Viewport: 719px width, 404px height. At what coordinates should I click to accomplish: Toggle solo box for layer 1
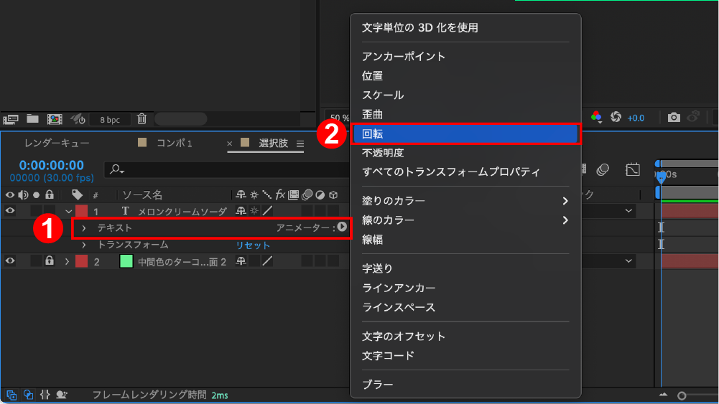[x=36, y=211]
